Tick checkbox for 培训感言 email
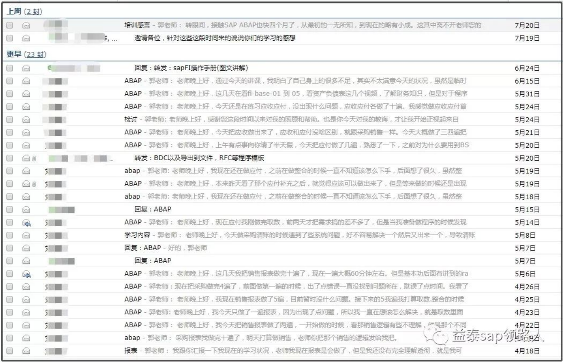The image size is (563, 362). tap(9, 26)
